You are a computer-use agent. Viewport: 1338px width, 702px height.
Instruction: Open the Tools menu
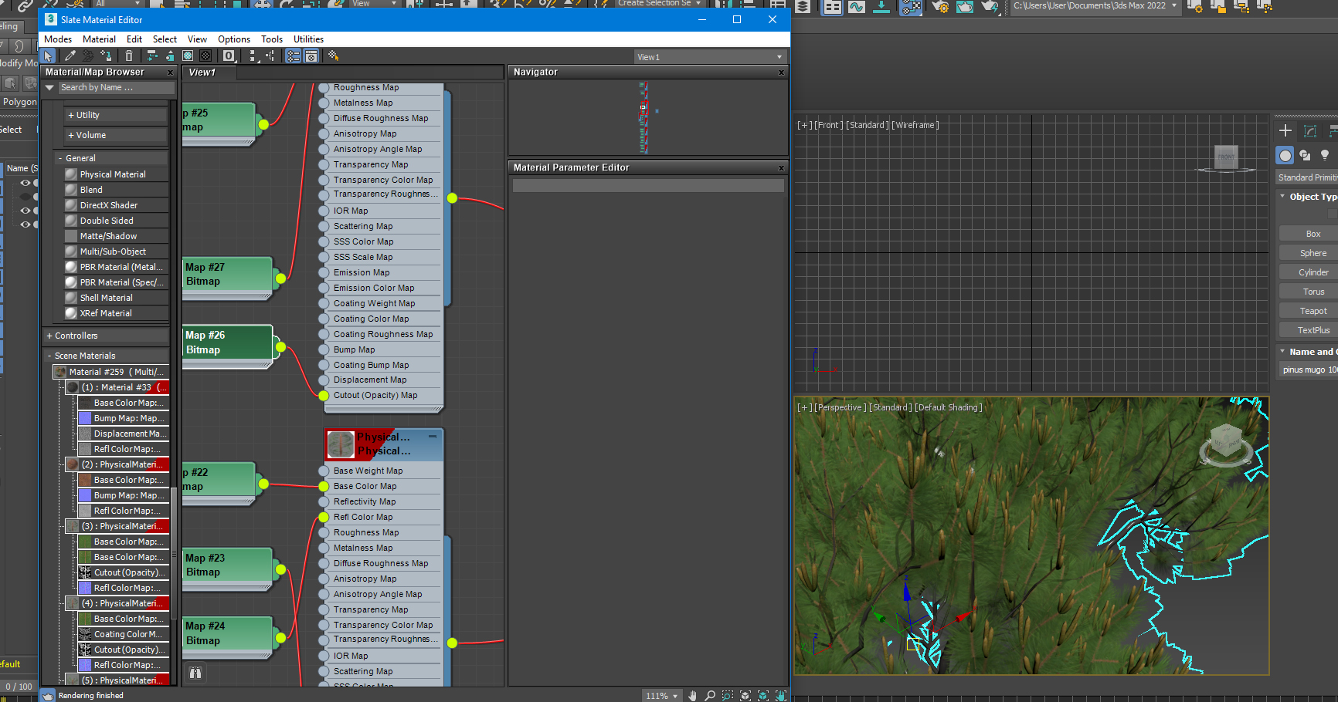[x=272, y=39]
